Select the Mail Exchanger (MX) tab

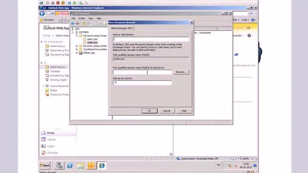122,28
